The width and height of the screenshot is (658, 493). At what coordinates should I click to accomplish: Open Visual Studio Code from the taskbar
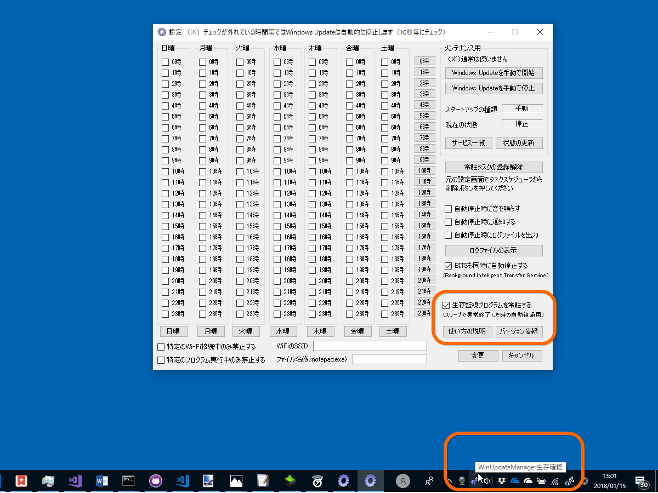click(184, 481)
